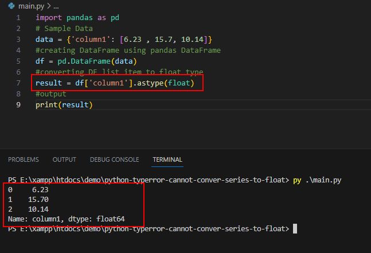The width and height of the screenshot is (371, 253).
Task: Open main.py in the breadcrumb
Action: coord(31,6)
